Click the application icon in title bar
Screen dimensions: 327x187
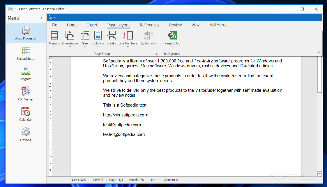coord(10,9)
